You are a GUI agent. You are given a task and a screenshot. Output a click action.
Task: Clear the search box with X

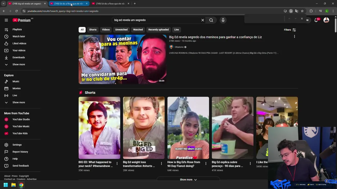[x=203, y=20]
